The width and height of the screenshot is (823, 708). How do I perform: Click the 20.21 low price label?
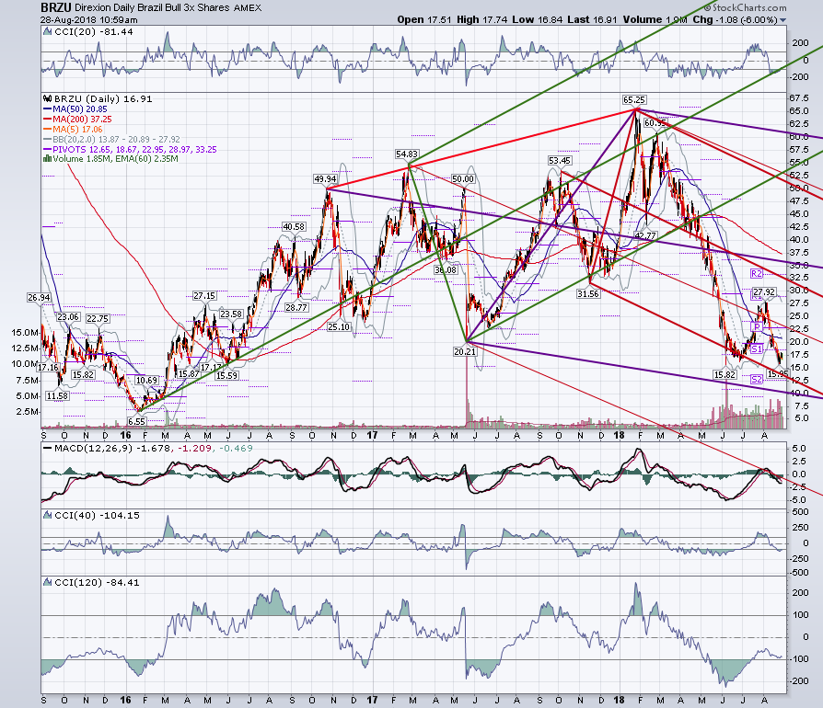[465, 351]
